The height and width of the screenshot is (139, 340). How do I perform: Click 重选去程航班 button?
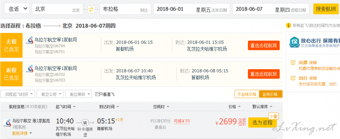coord(264,46)
